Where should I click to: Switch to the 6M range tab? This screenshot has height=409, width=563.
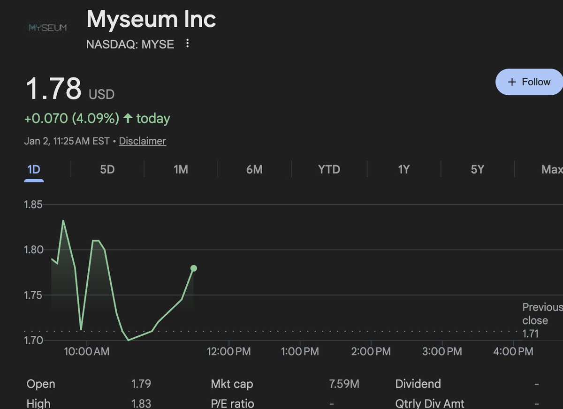(x=254, y=170)
